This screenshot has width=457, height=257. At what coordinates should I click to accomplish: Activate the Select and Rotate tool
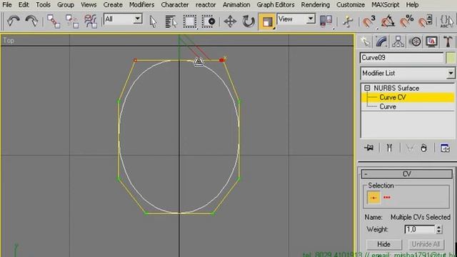[248, 21]
